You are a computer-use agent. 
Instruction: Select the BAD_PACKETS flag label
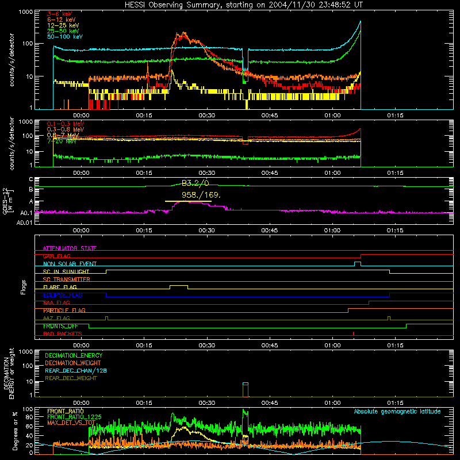click(x=63, y=334)
